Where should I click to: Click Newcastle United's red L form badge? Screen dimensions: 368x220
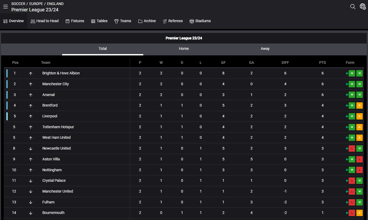pos(352,149)
